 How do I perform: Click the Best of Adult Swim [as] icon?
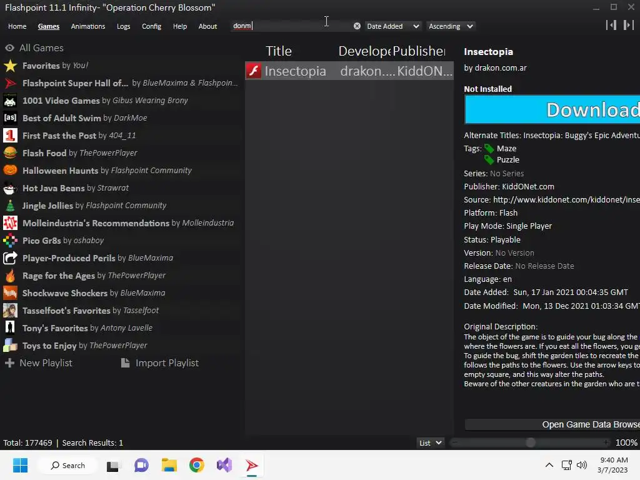click(10, 118)
